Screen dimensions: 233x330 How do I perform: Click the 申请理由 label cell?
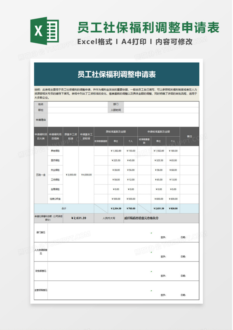pos(41,120)
